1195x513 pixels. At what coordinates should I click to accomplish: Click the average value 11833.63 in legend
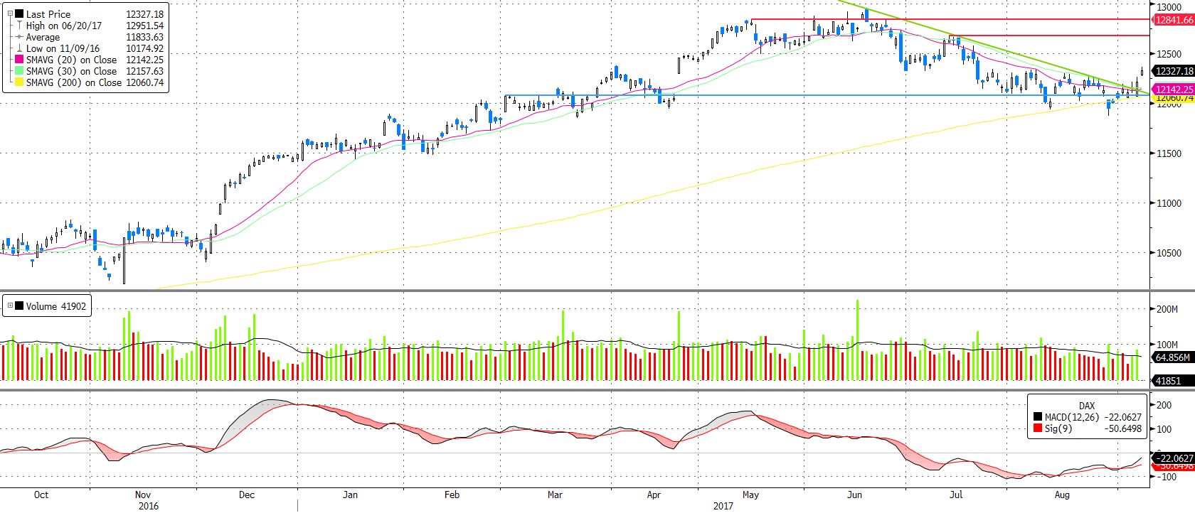point(145,37)
